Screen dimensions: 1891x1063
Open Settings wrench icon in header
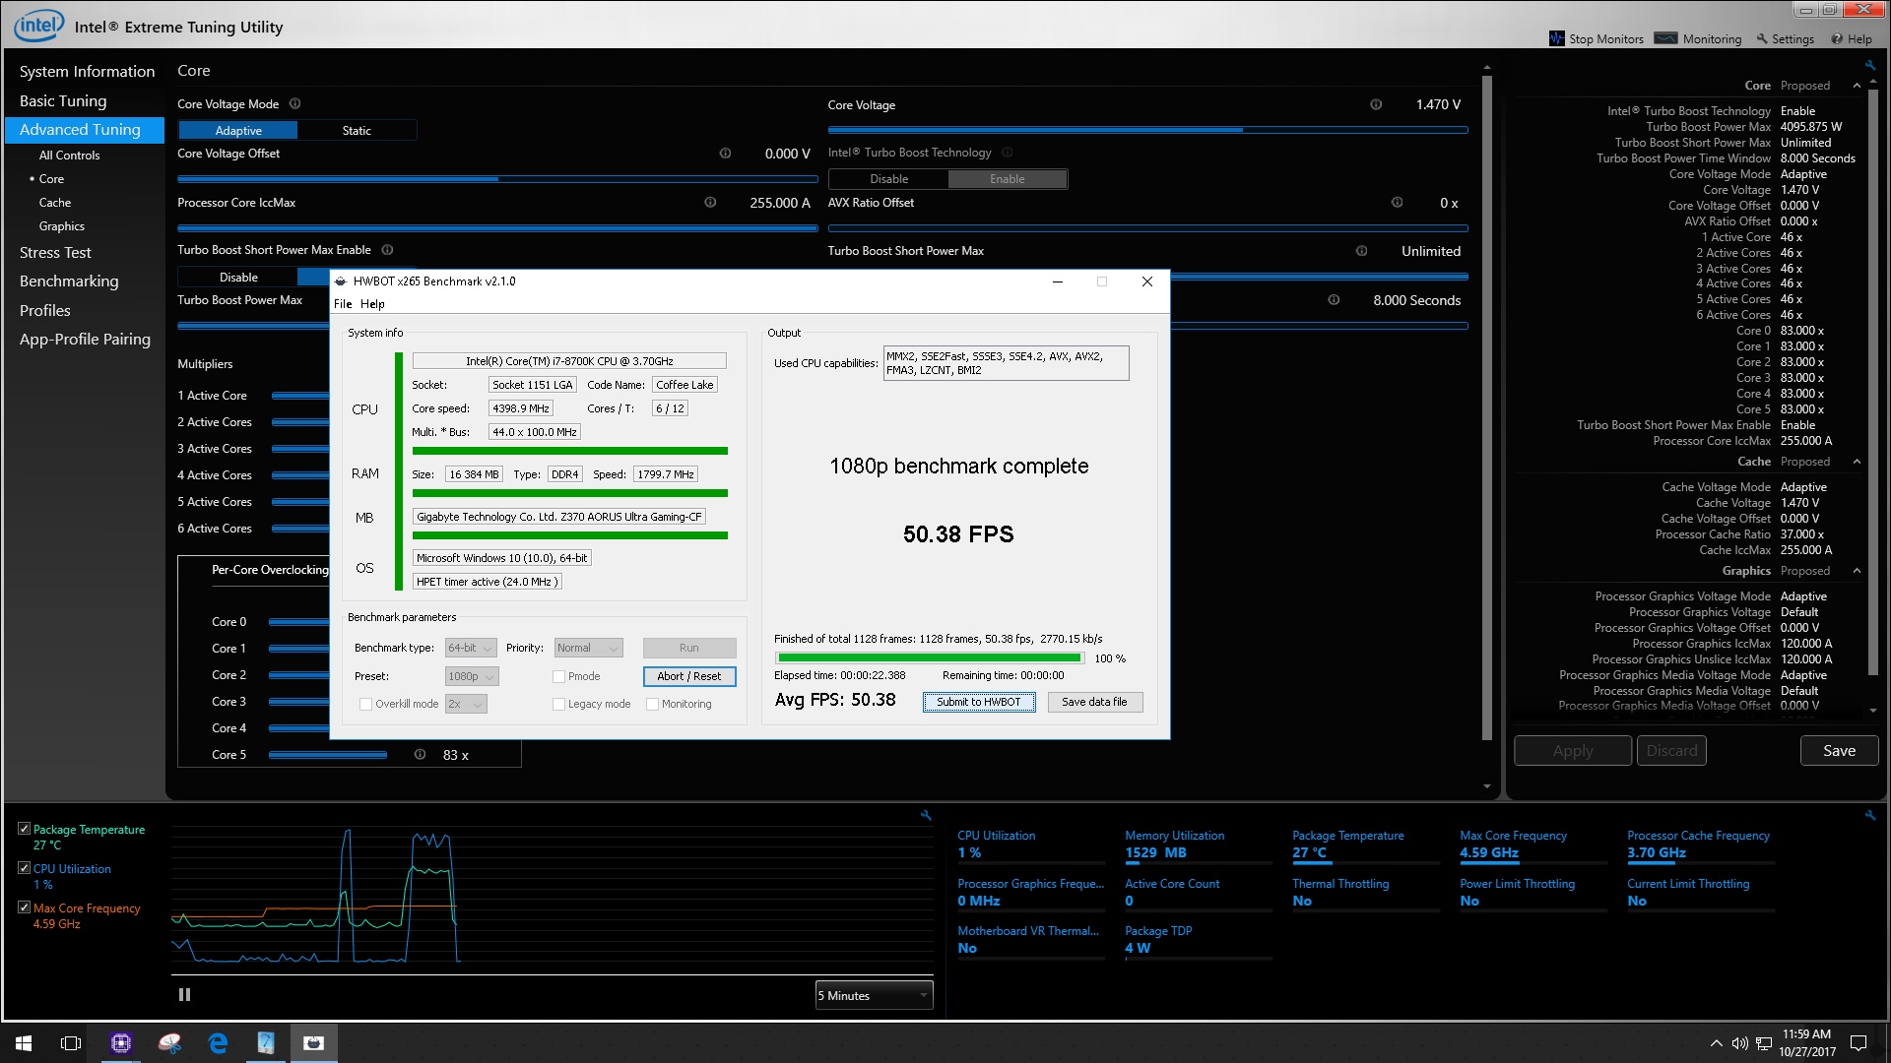point(1762,39)
